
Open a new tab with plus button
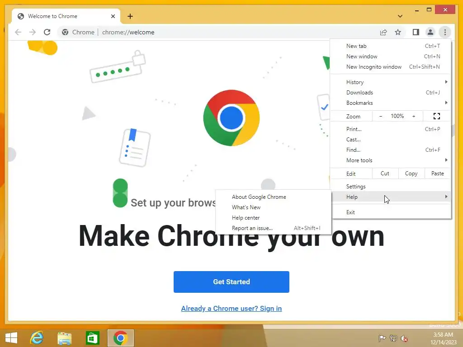pyautogui.click(x=130, y=16)
